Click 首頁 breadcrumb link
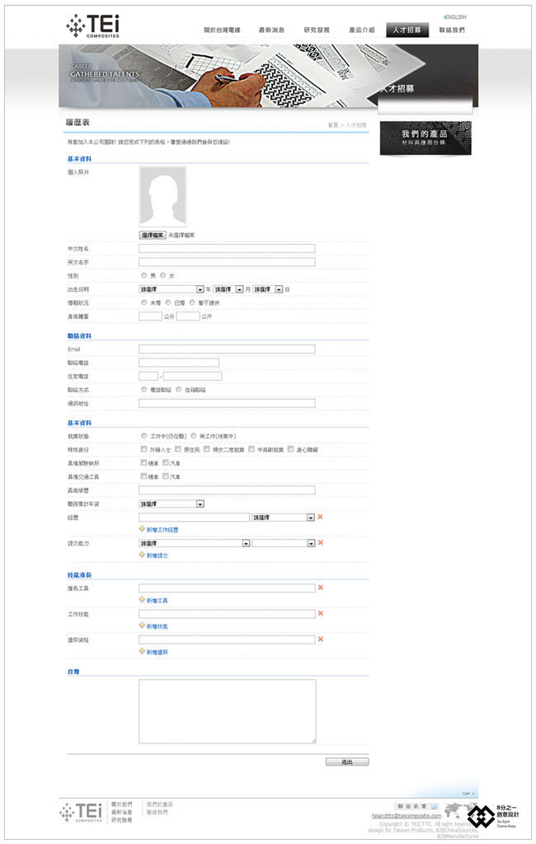This screenshot has width=536, height=844. pos(333,125)
